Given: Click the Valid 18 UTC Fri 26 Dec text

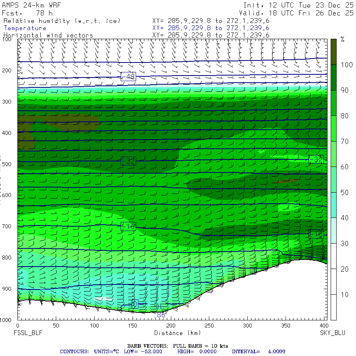Looking at the screenshot, I should point(298,13).
